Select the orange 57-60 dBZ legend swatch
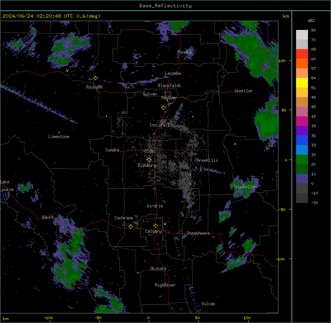This screenshot has width=331, height=323. (302, 63)
